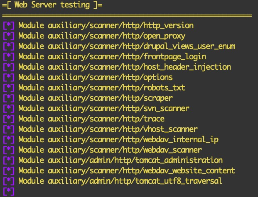Click the last empty [*] prompt marker

point(9,191)
